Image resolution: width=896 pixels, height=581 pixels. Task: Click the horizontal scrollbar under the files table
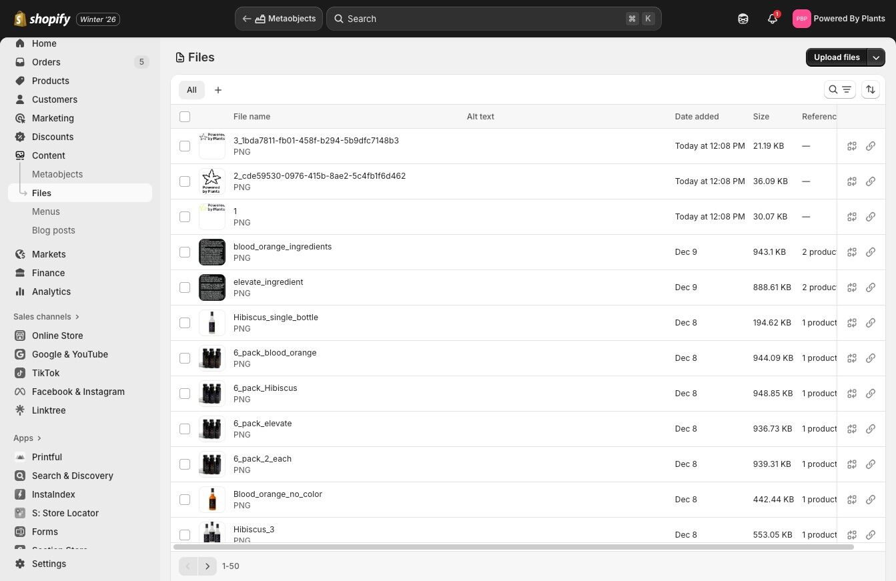[x=514, y=547]
